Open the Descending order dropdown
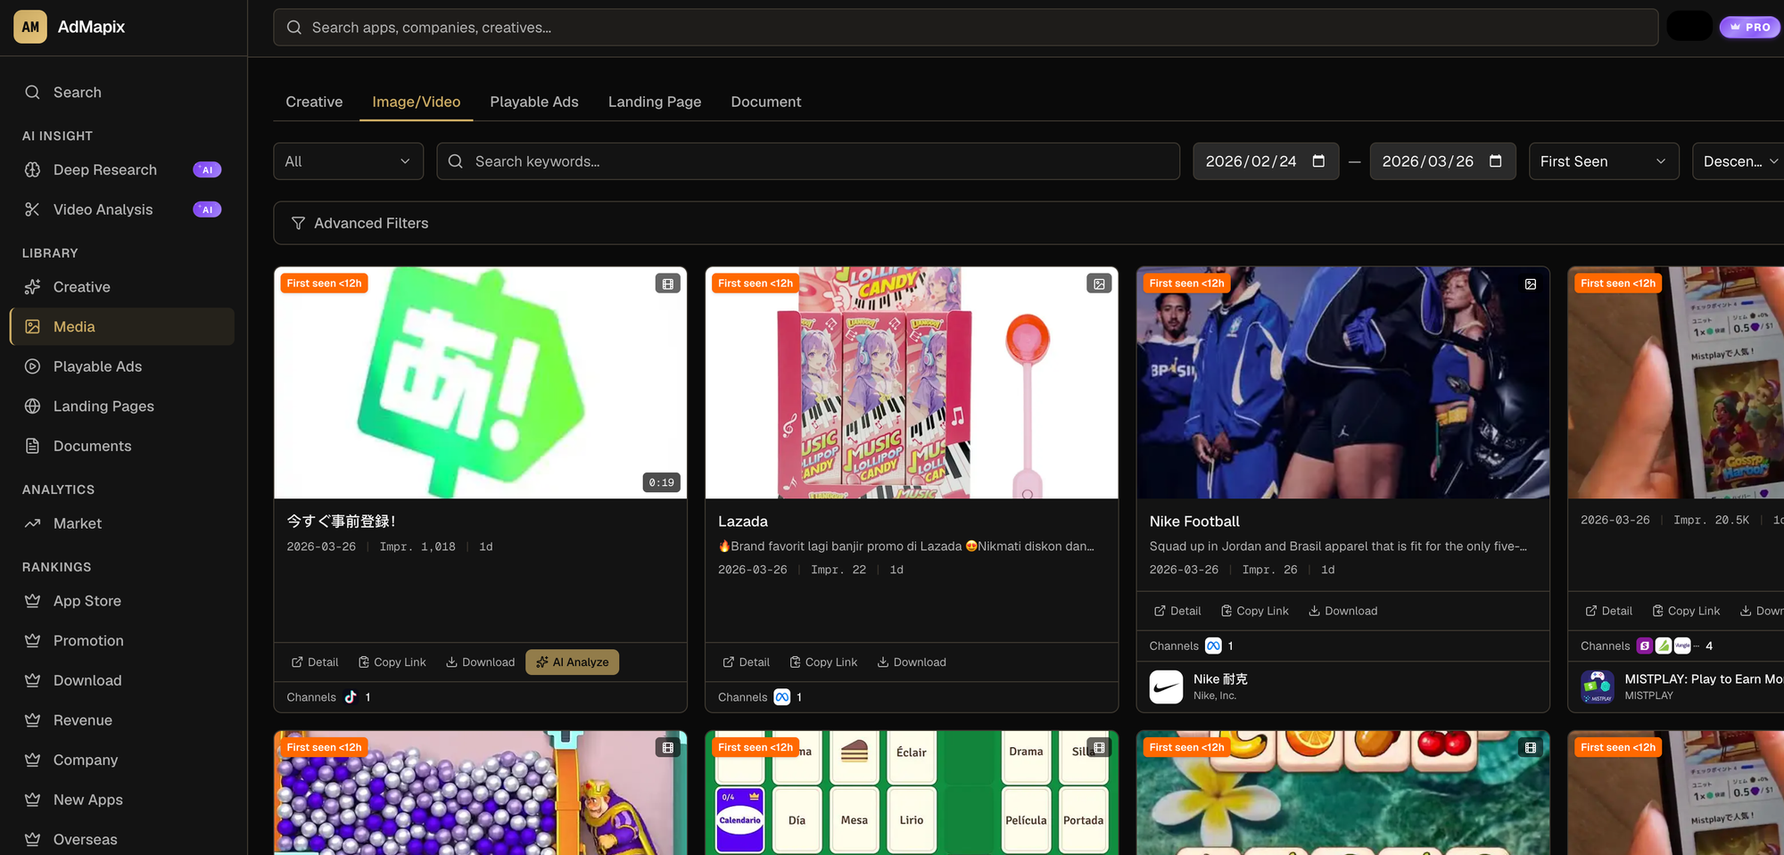This screenshot has width=1784, height=855. [1738, 160]
